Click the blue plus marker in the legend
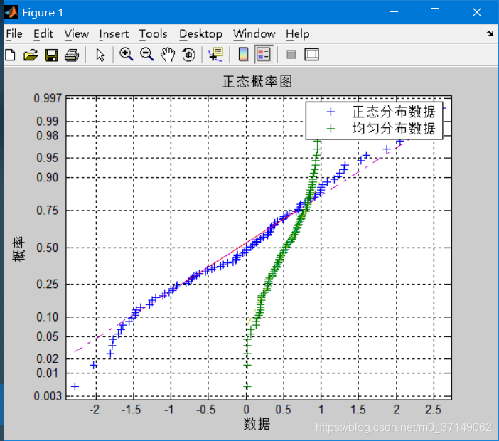Image resolution: width=499 pixels, height=441 pixels. [331, 112]
